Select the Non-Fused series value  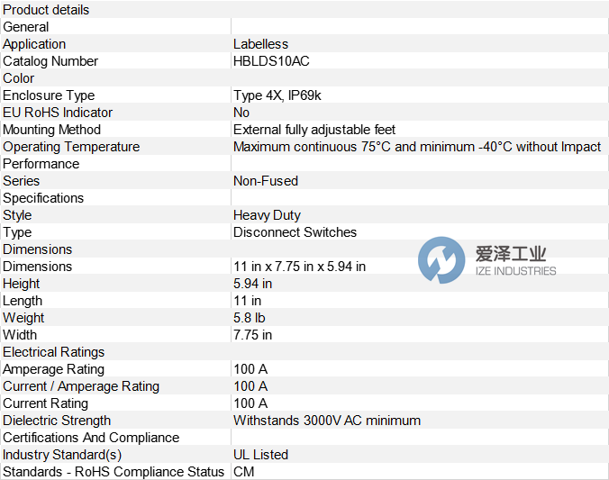click(266, 181)
